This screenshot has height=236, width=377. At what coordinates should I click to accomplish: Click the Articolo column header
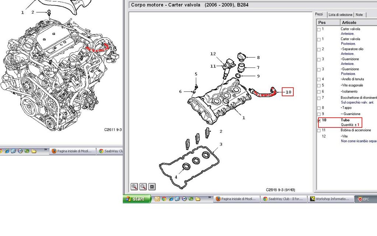click(359, 22)
